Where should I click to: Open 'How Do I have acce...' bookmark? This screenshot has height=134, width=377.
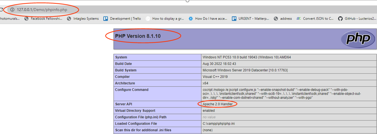[211, 18]
